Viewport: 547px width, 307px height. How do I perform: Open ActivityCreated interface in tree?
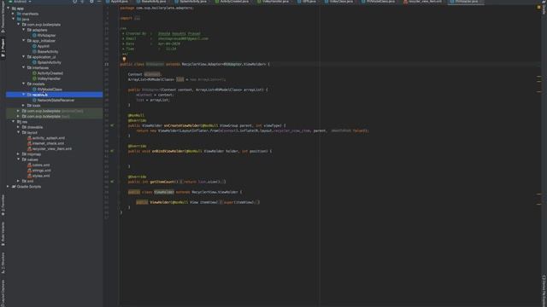point(50,73)
